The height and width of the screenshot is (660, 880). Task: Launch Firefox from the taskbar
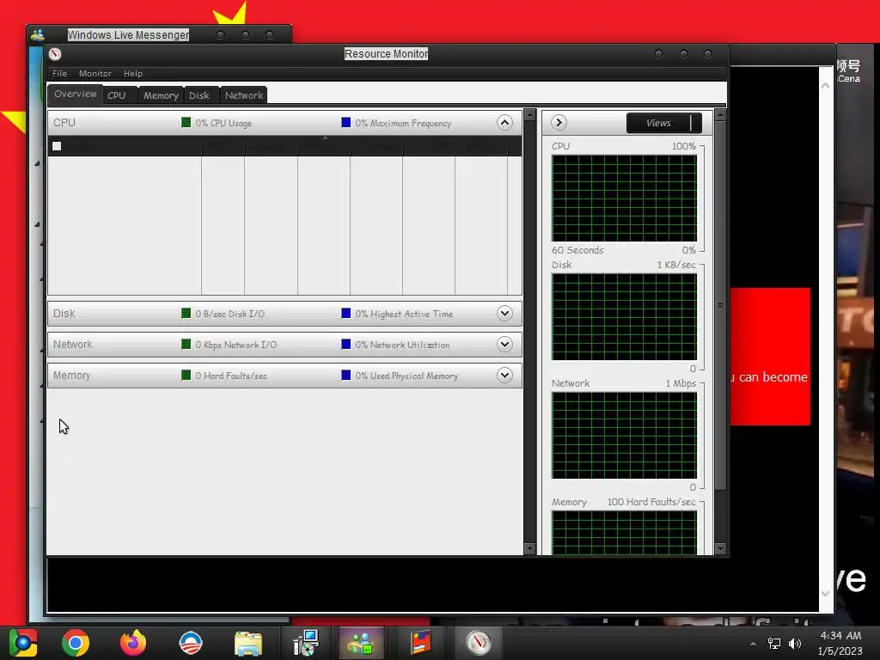[133, 643]
